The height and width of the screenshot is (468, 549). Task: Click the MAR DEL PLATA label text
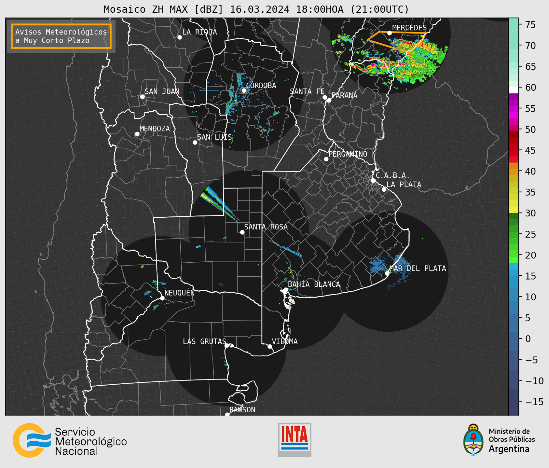418,268
